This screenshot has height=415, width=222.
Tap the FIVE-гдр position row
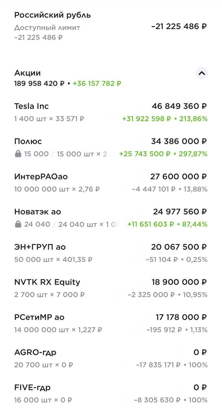32,388
